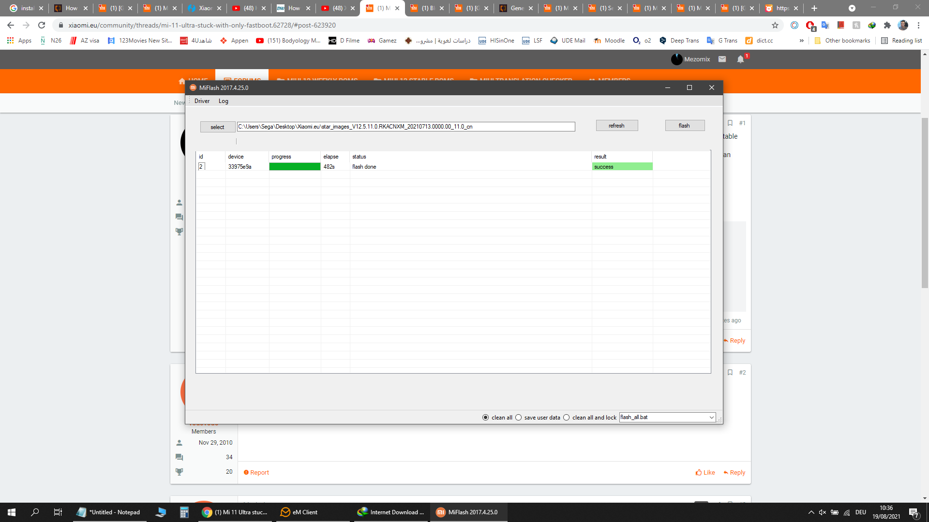The width and height of the screenshot is (929, 522).
Task: Click Reply on the second post
Action: 734,473
